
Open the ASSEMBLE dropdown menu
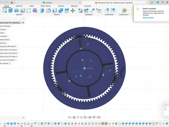89,15
